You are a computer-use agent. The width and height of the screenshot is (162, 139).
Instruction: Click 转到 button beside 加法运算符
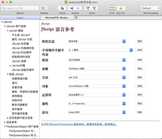tap(140, 95)
